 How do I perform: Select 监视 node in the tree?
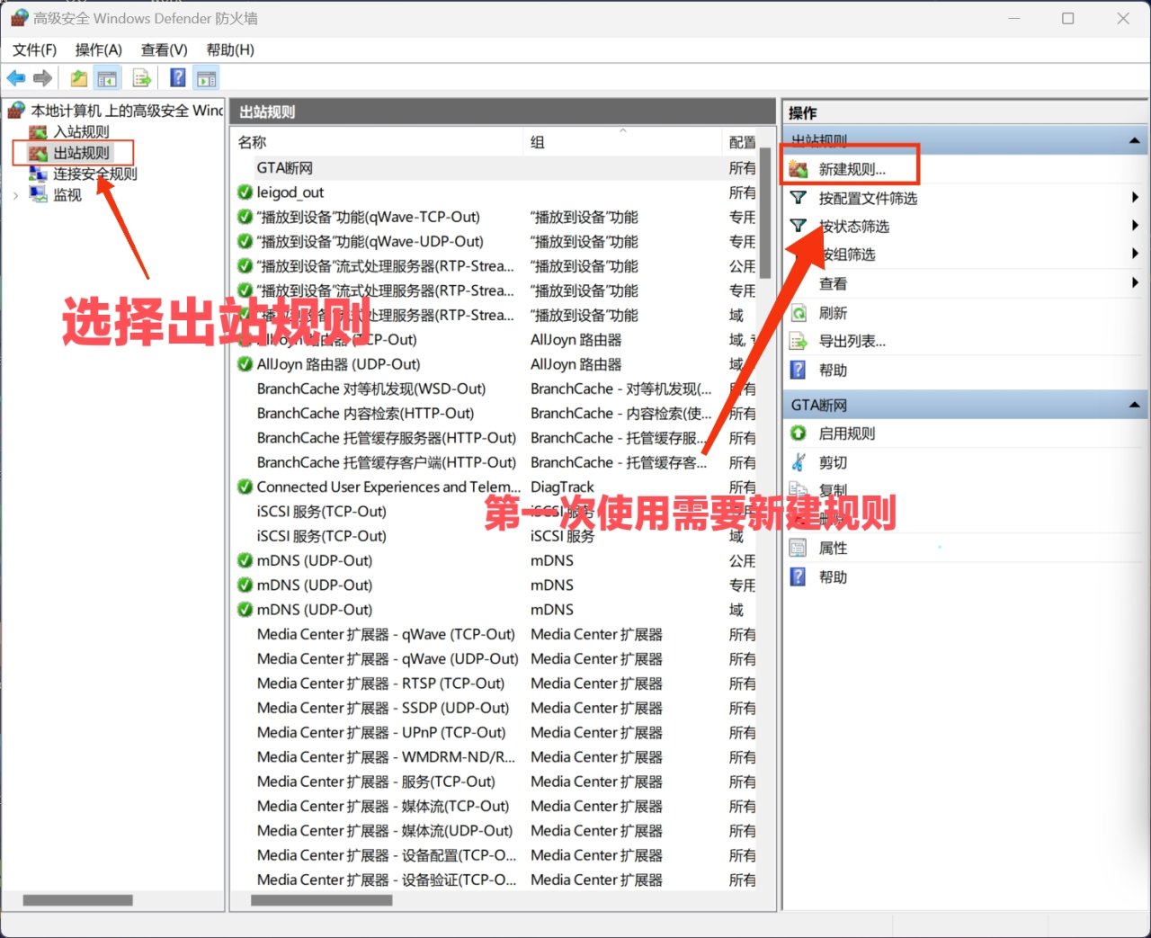point(67,194)
